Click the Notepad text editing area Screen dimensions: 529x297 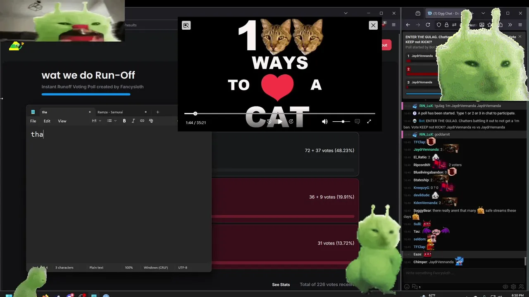pyautogui.click(x=119, y=194)
